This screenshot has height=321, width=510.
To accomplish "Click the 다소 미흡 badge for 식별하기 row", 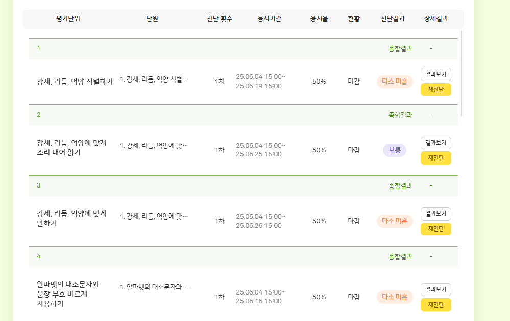I will (395, 82).
